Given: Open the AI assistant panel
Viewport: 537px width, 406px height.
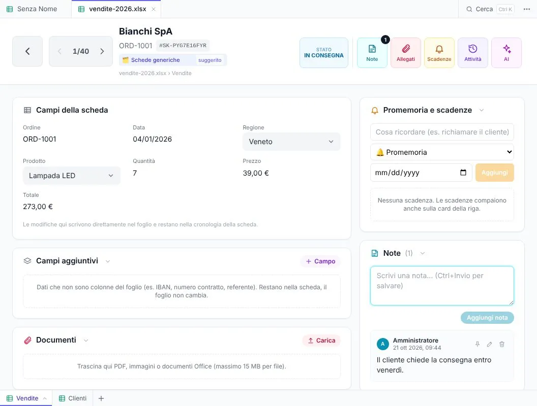Looking at the screenshot, I should pyautogui.click(x=506, y=53).
